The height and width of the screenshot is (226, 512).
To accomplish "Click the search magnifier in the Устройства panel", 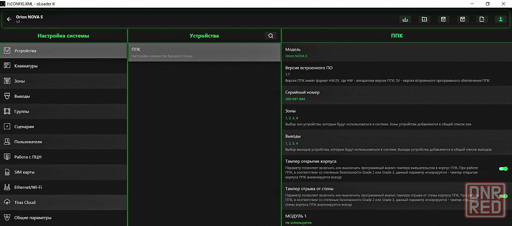I will click(x=270, y=36).
